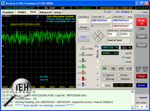This screenshot has width=150, height=111.
Task: Open the block size dropdown
Action: point(117,34)
